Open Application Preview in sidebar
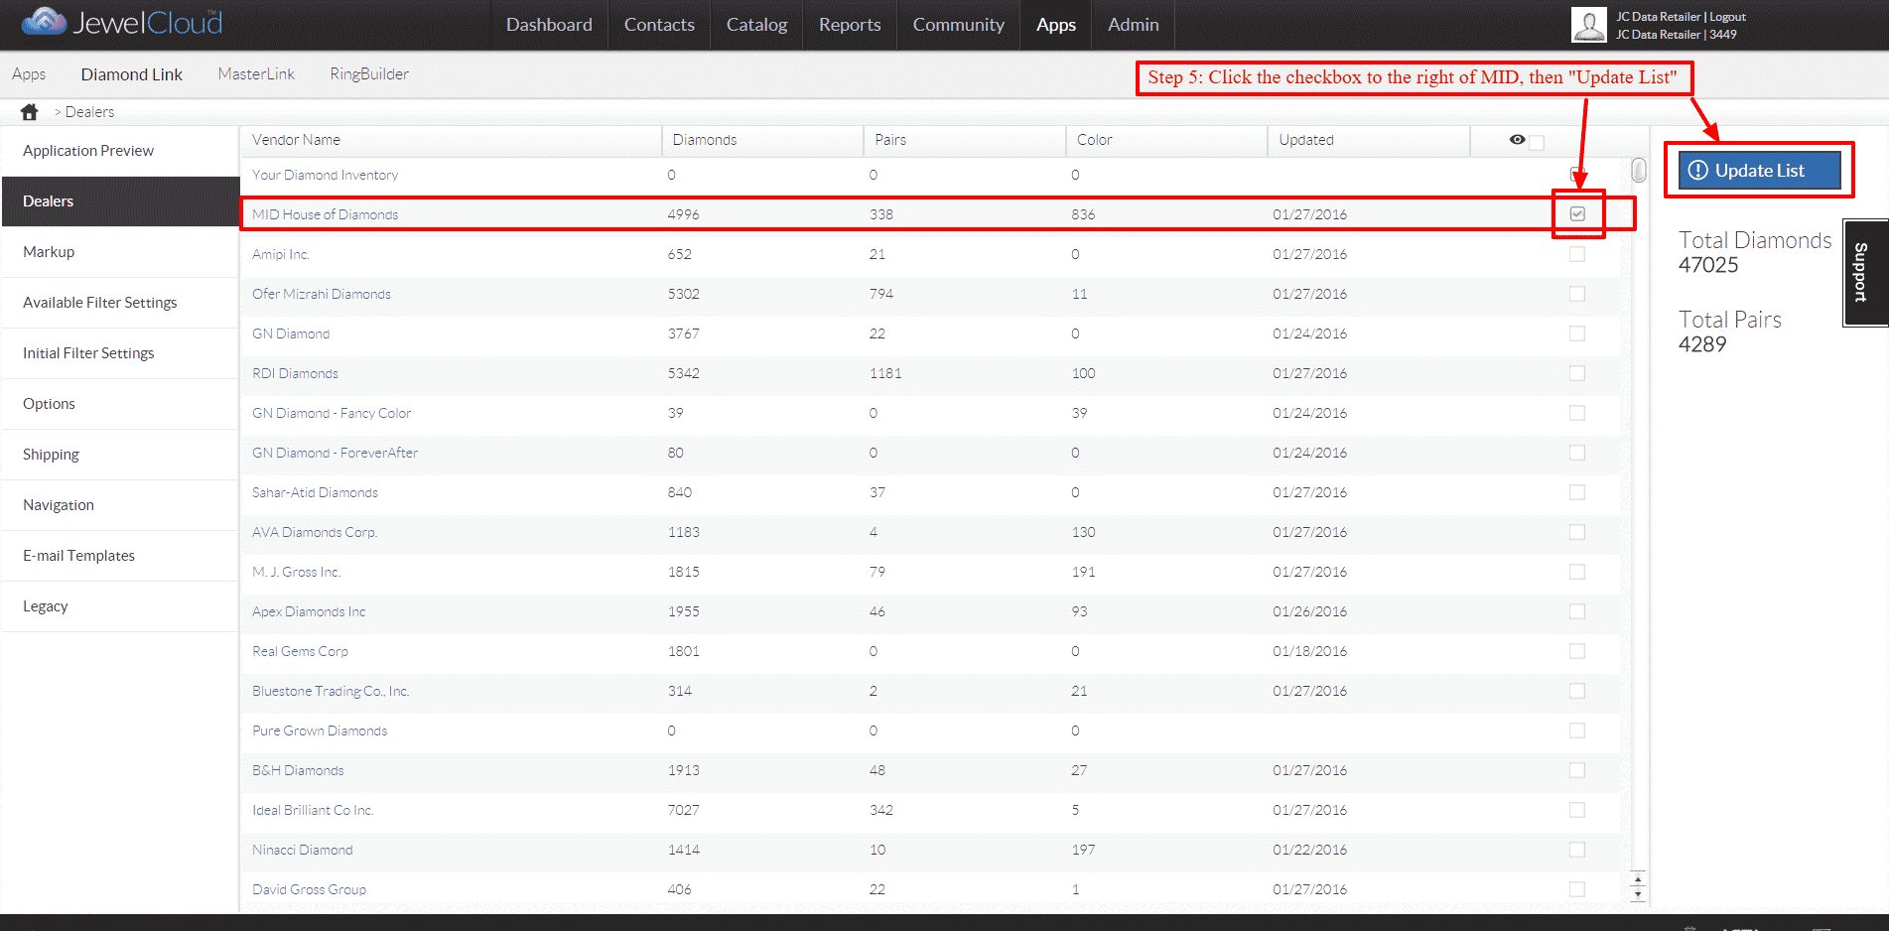 pos(120,151)
